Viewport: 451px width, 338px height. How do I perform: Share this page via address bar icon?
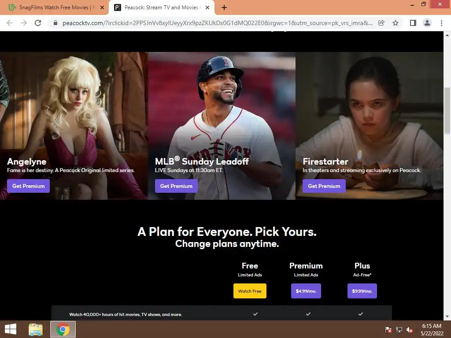tap(381, 23)
